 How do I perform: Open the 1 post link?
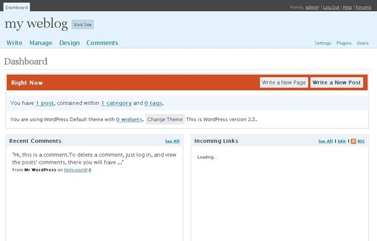pos(44,103)
